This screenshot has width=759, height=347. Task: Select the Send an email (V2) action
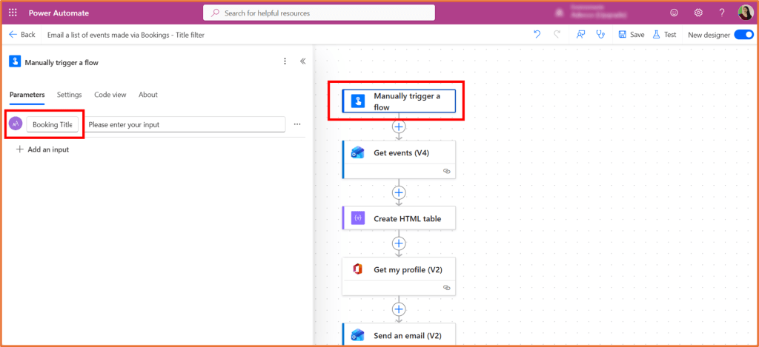pos(399,334)
